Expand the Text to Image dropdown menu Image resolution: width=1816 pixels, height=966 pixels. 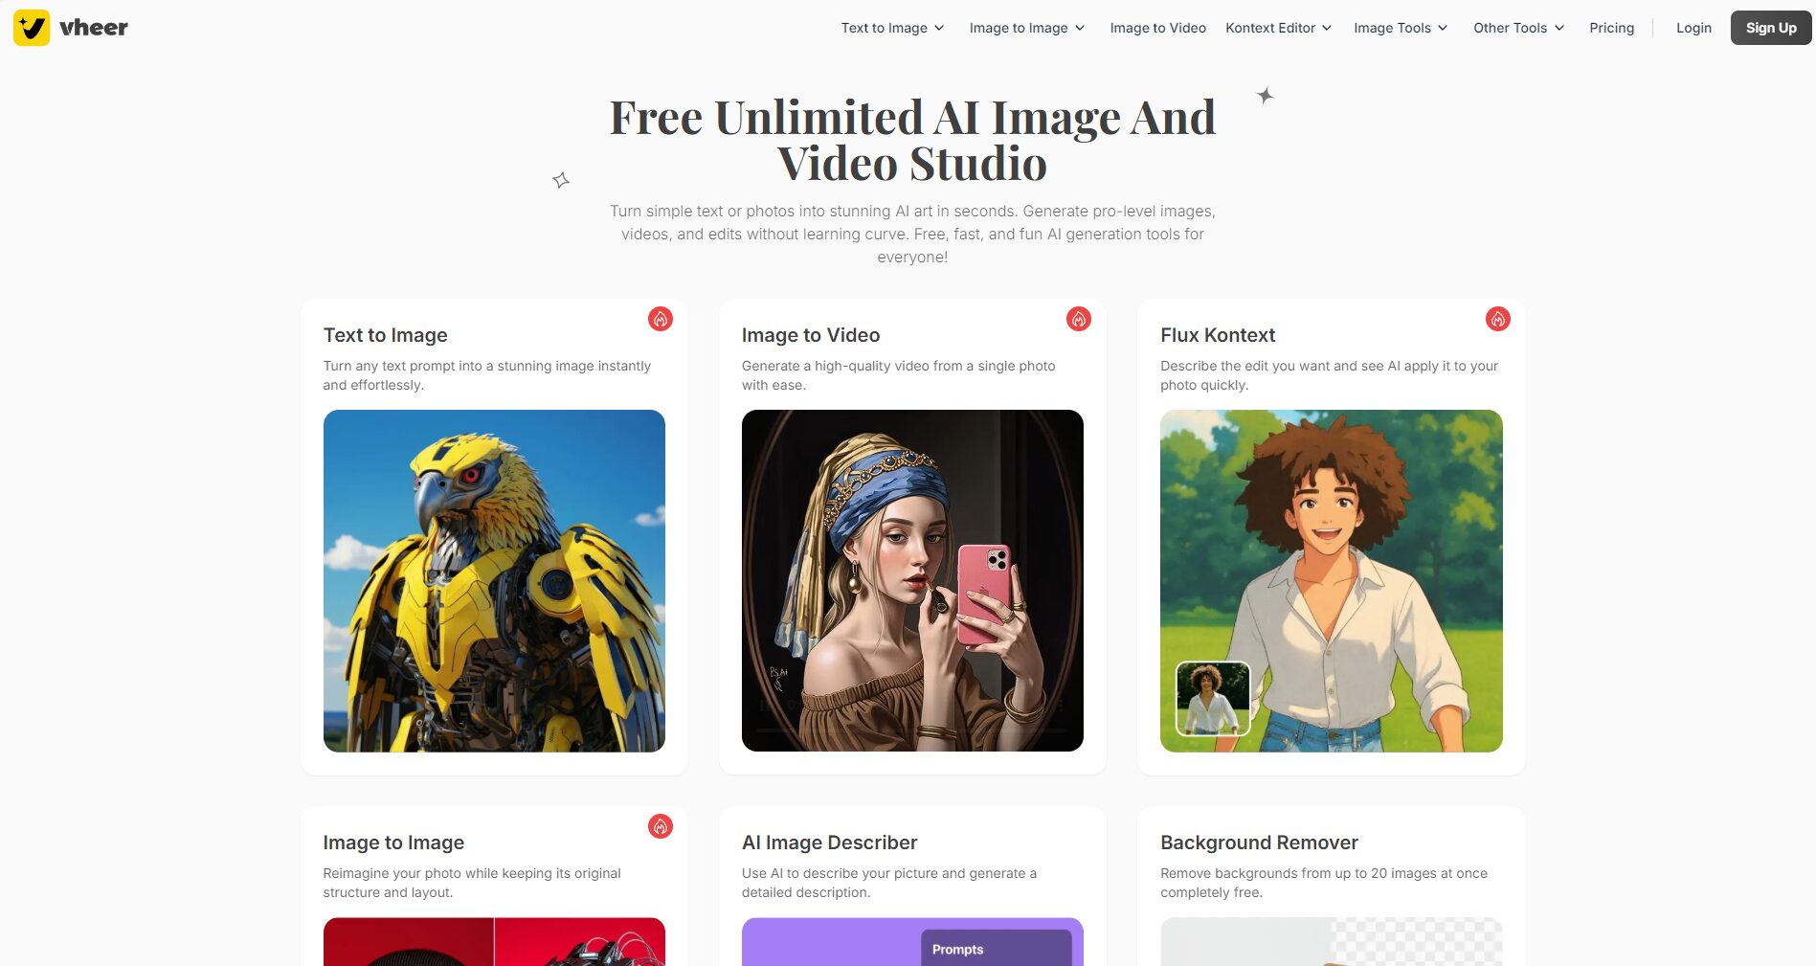tap(892, 28)
